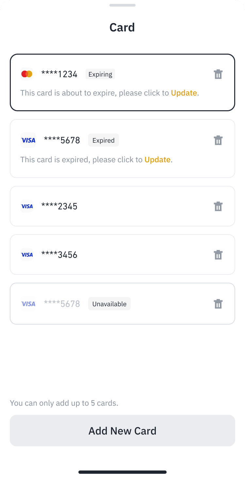Click the faded Visa logo on the Unavailable card
Image resolution: width=245 pixels, height=479 pixels.
pos(28,304)
